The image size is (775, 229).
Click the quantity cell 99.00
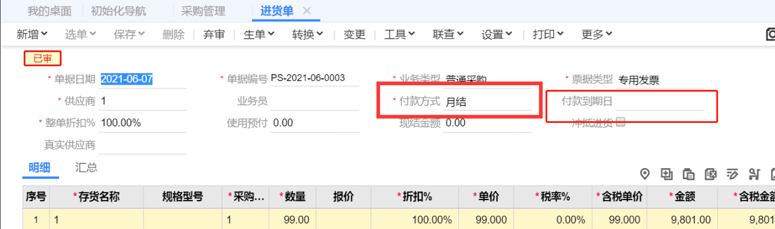click(x=292, y=220)
